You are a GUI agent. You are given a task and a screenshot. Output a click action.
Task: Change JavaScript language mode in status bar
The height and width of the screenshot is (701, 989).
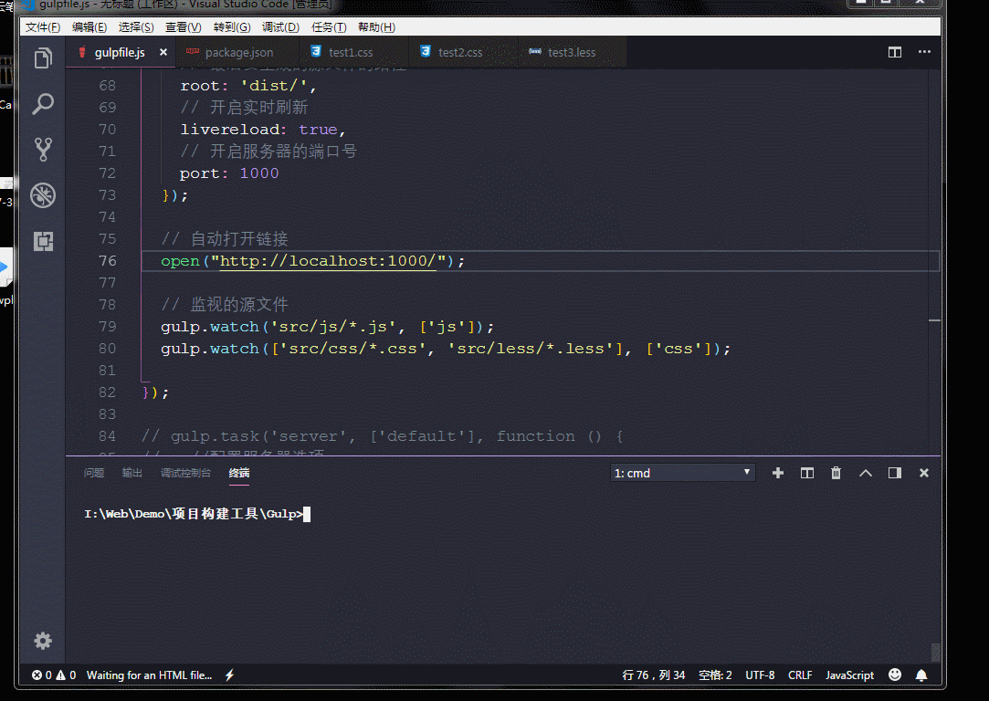[849, 675]
